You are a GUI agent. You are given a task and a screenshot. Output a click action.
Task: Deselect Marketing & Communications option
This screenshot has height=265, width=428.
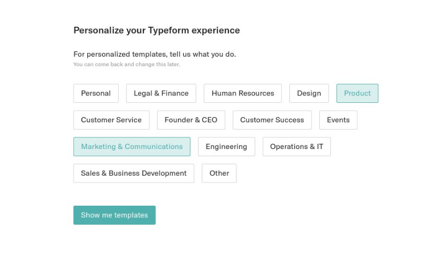(x=132, y=147)
